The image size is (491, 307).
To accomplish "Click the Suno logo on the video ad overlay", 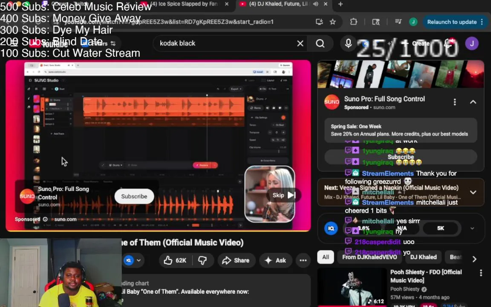I will (x=27, y=197).
